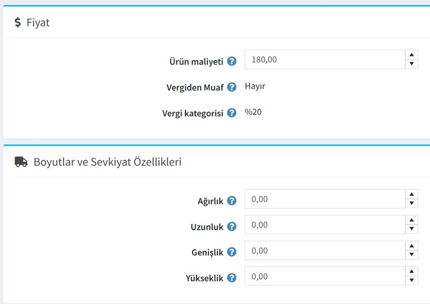The height and width of the screenshot is (304, 430).
Task: Collapse Boyutlar ve Sevkiyat Özellikleri panel header
Action: click(x=217, y=162)
